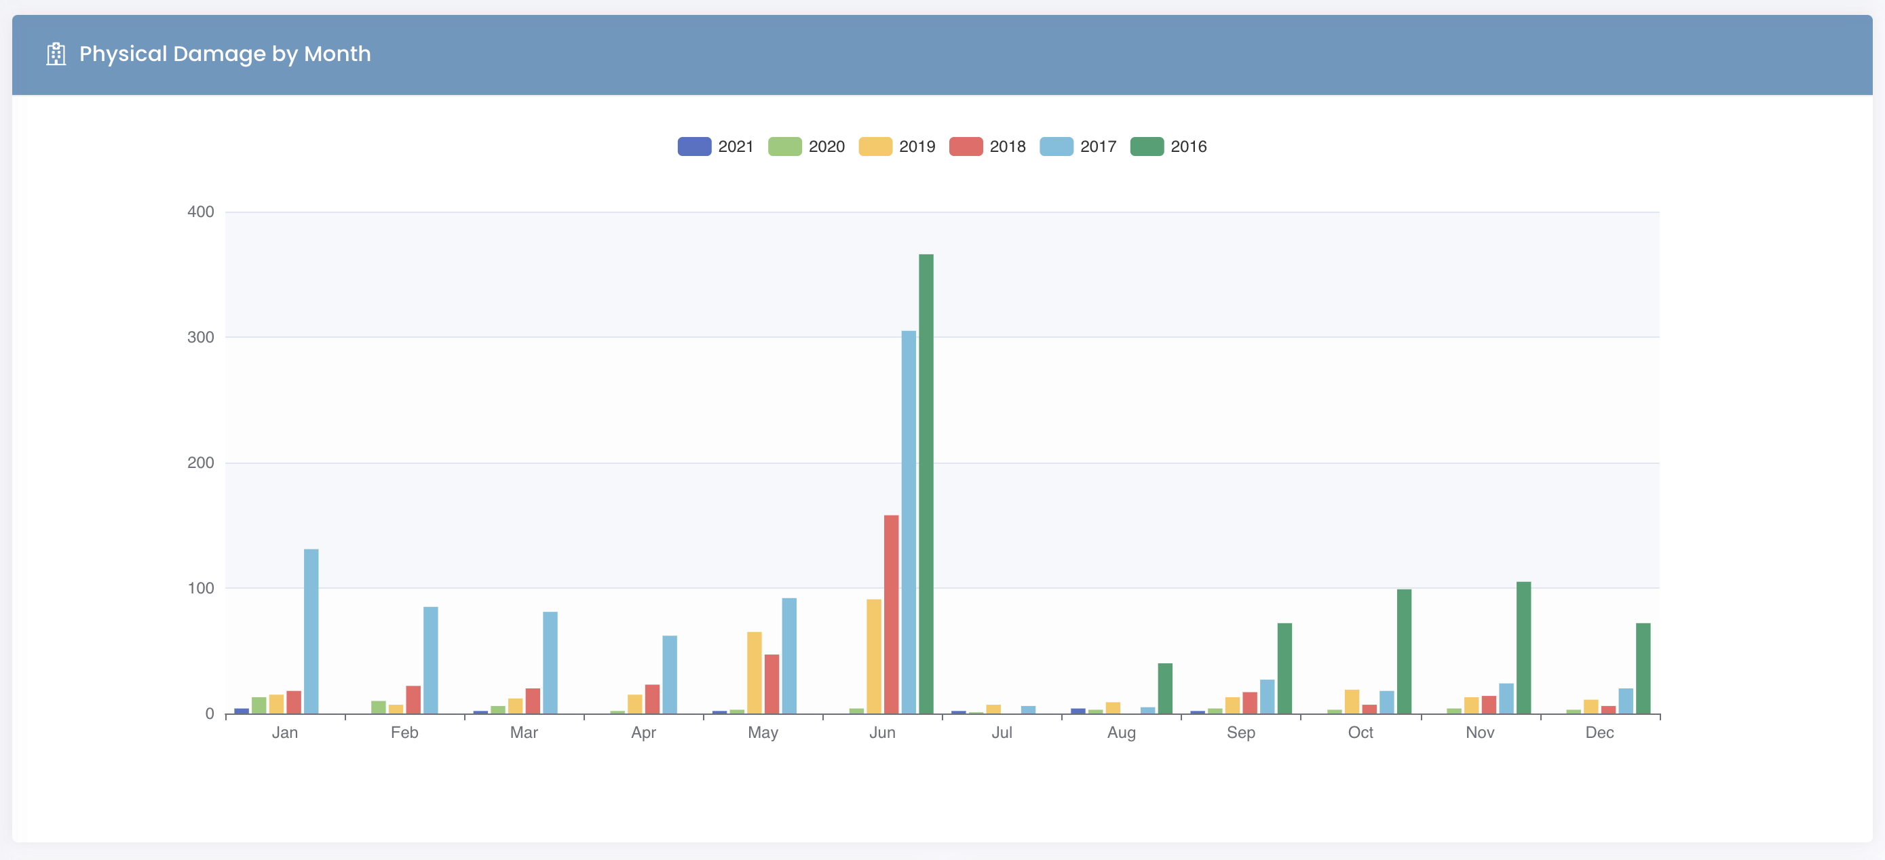Select the 2017 light blue bar in Jun
Viewport: 1885px width, 860px height.
908,522
